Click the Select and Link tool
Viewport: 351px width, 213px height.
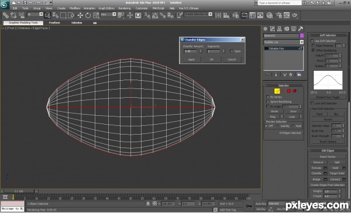[x=6, y=15]
